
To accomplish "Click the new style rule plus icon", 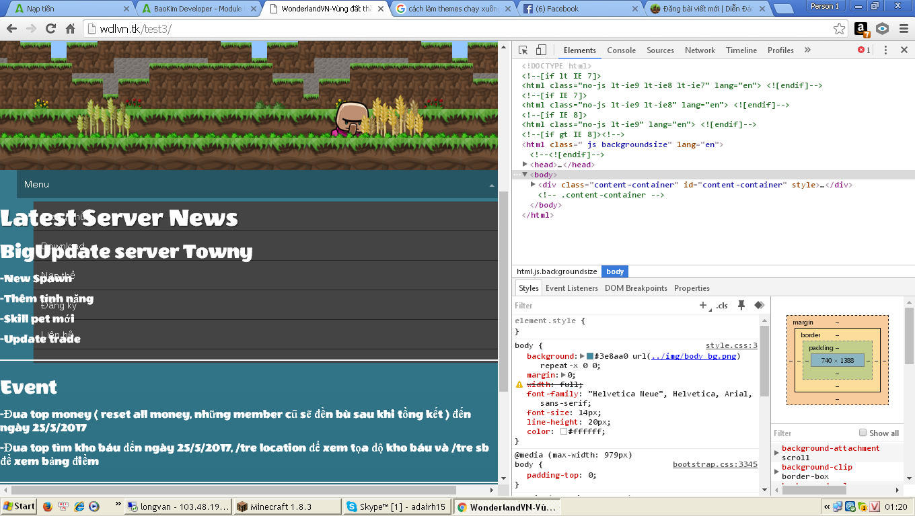I will point(704,306).
